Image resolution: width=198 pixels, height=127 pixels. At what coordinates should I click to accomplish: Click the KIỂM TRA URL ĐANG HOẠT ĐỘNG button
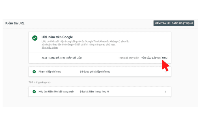[174, 23]
